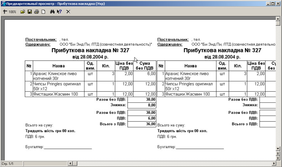Image resolution: width=282 pixels, height=167 pixels.
Task: Click the application icon in title bar
Action: click(x=4, y=3)
